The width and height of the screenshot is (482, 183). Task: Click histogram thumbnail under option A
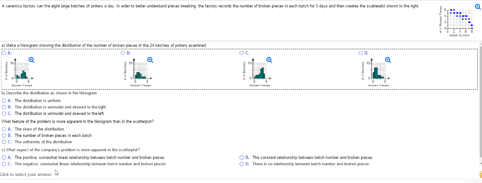(x=21, y=73)
